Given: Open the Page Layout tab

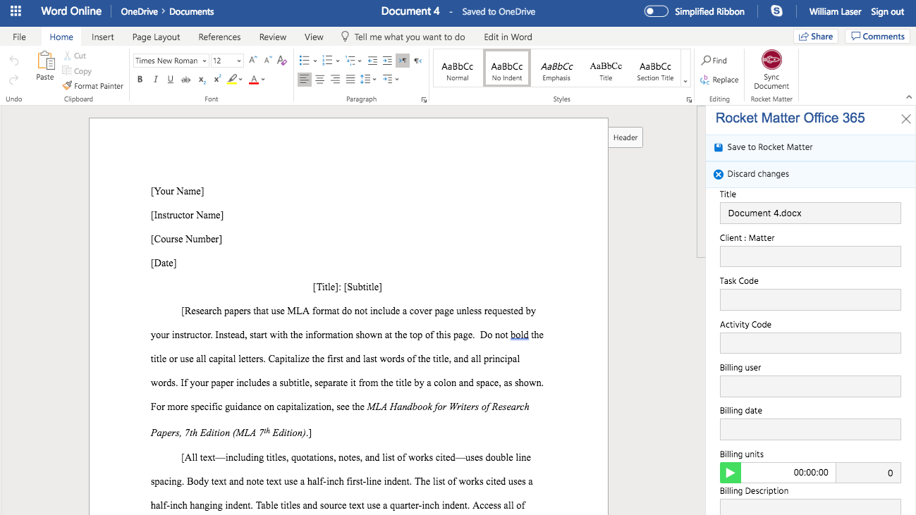Looking at the screenshot, I should tap(156, 37).
